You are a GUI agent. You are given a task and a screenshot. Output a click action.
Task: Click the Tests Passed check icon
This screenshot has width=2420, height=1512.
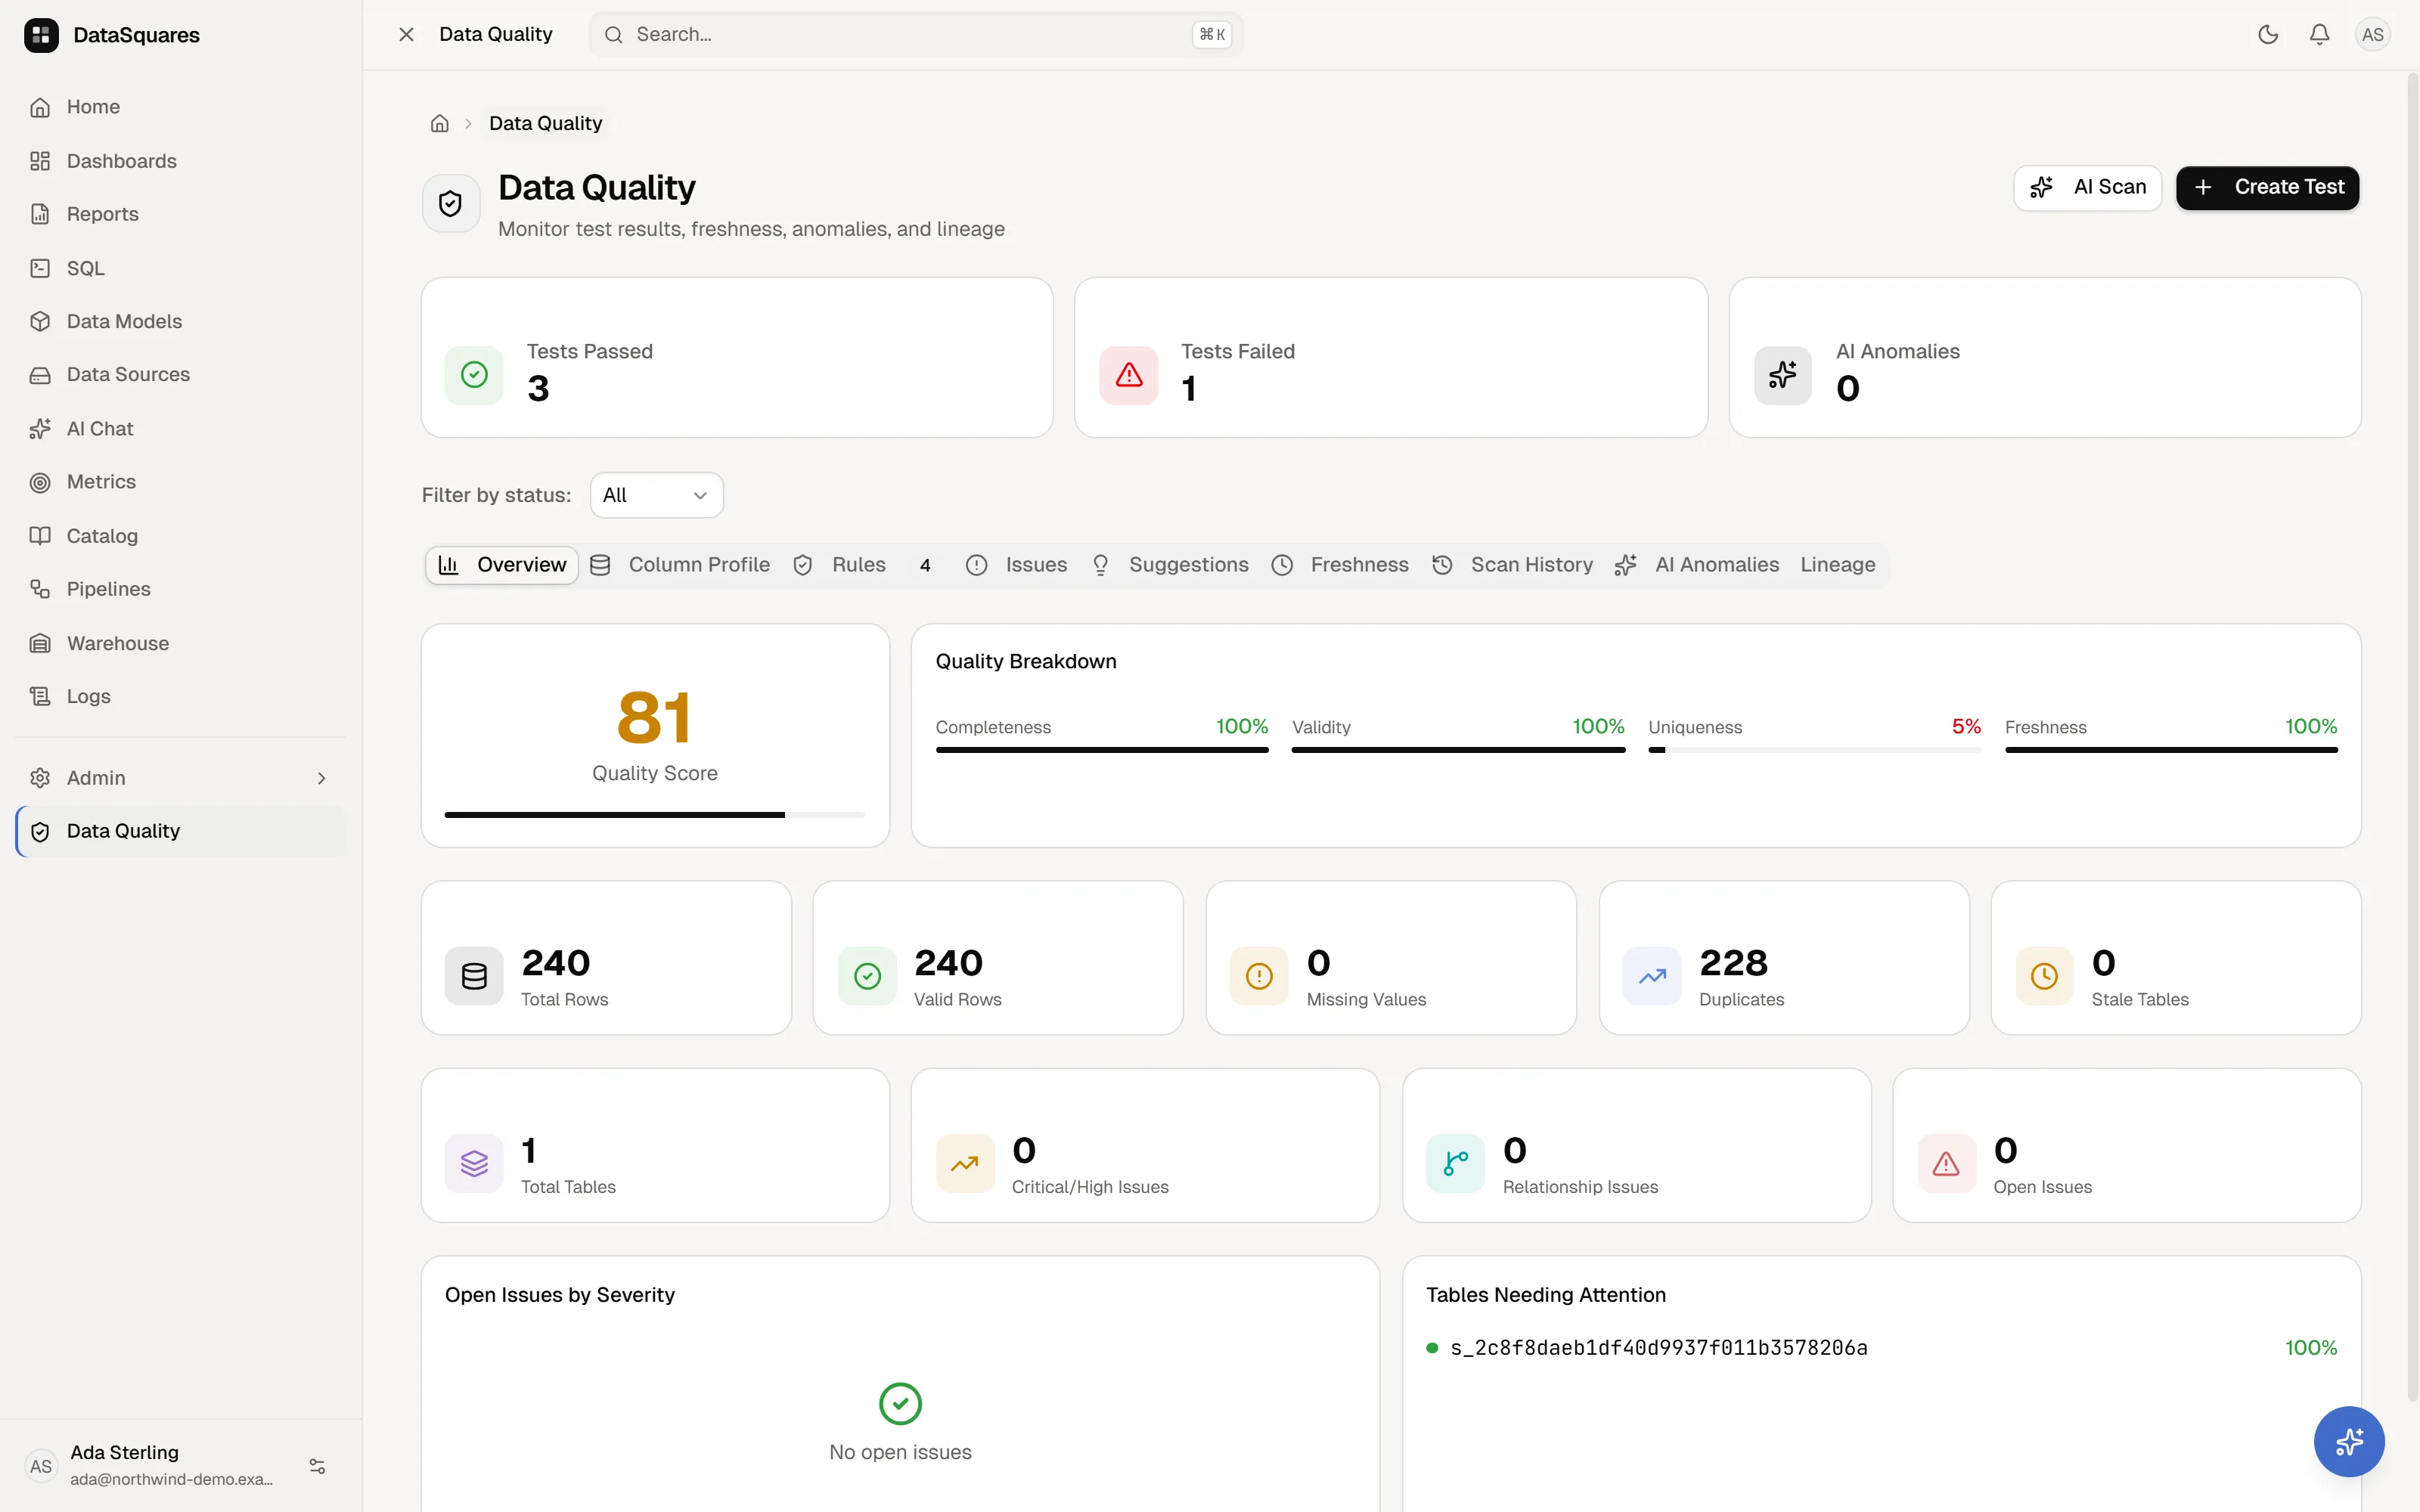pyautogui.click(x=474, y=375)
